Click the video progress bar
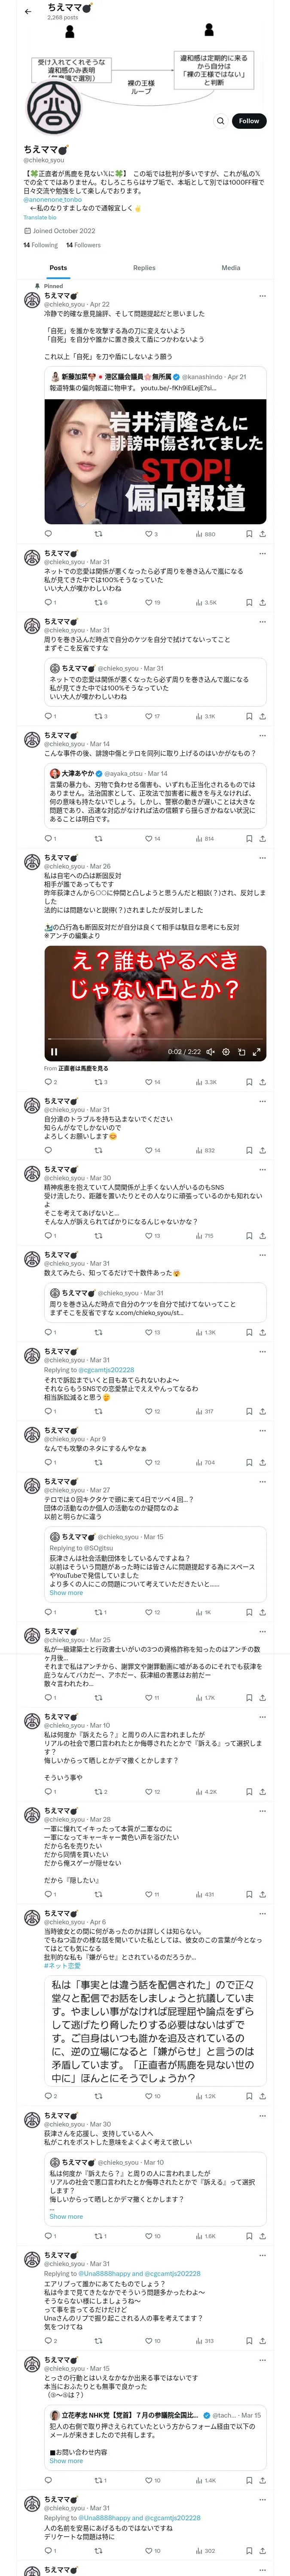This screenshot has height=2576, width=290. 155,1039
